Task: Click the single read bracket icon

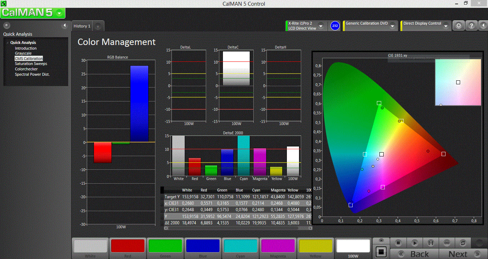Action: pyautogui.click(x=430, y=243)
